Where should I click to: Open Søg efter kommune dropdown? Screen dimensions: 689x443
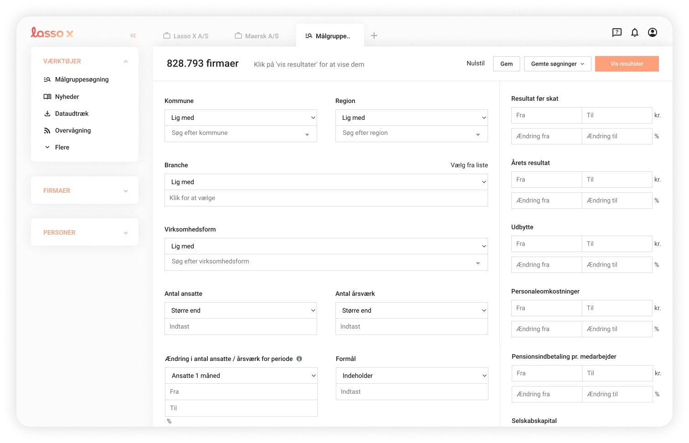pos(241,134)
